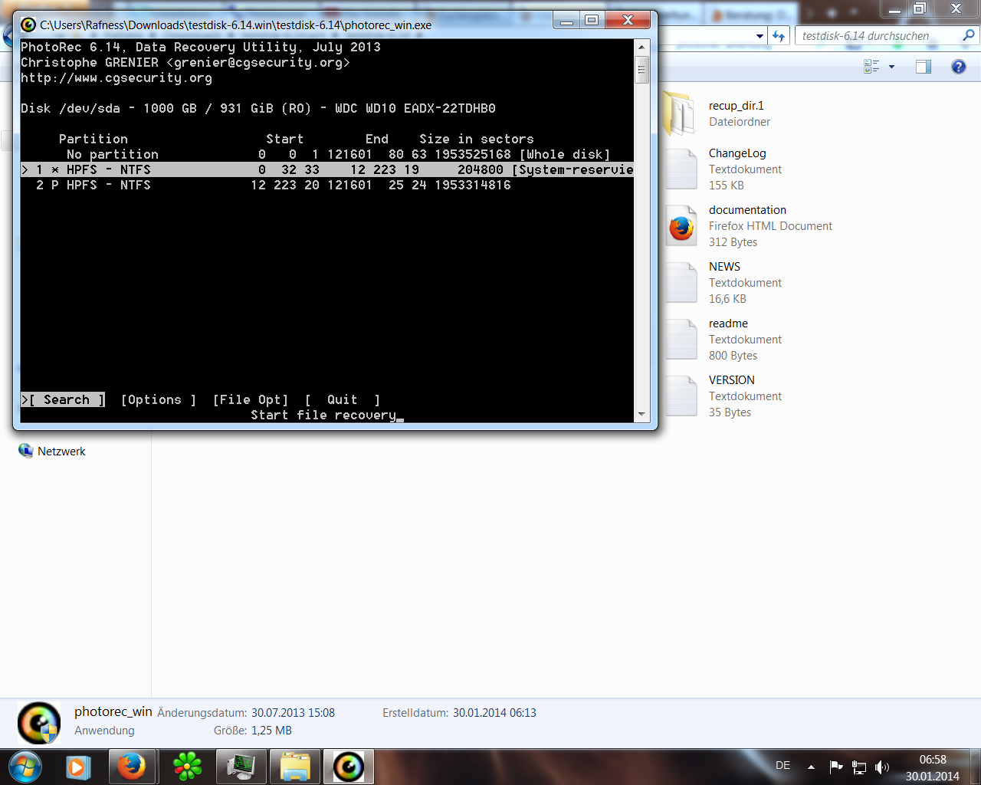Change the view with the view icon
981x785 pixels.
coord(871,67)
